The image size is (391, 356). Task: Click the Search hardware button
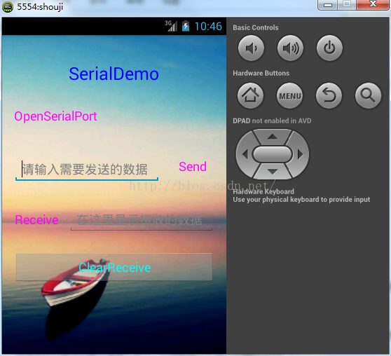click(368, 96)
